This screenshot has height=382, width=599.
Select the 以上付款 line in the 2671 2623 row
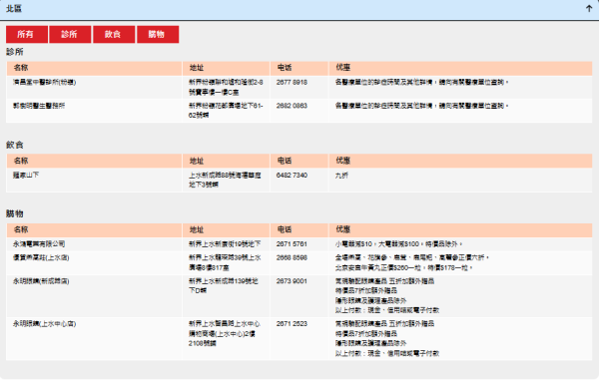pyautogui.click(x=387, y=353)
